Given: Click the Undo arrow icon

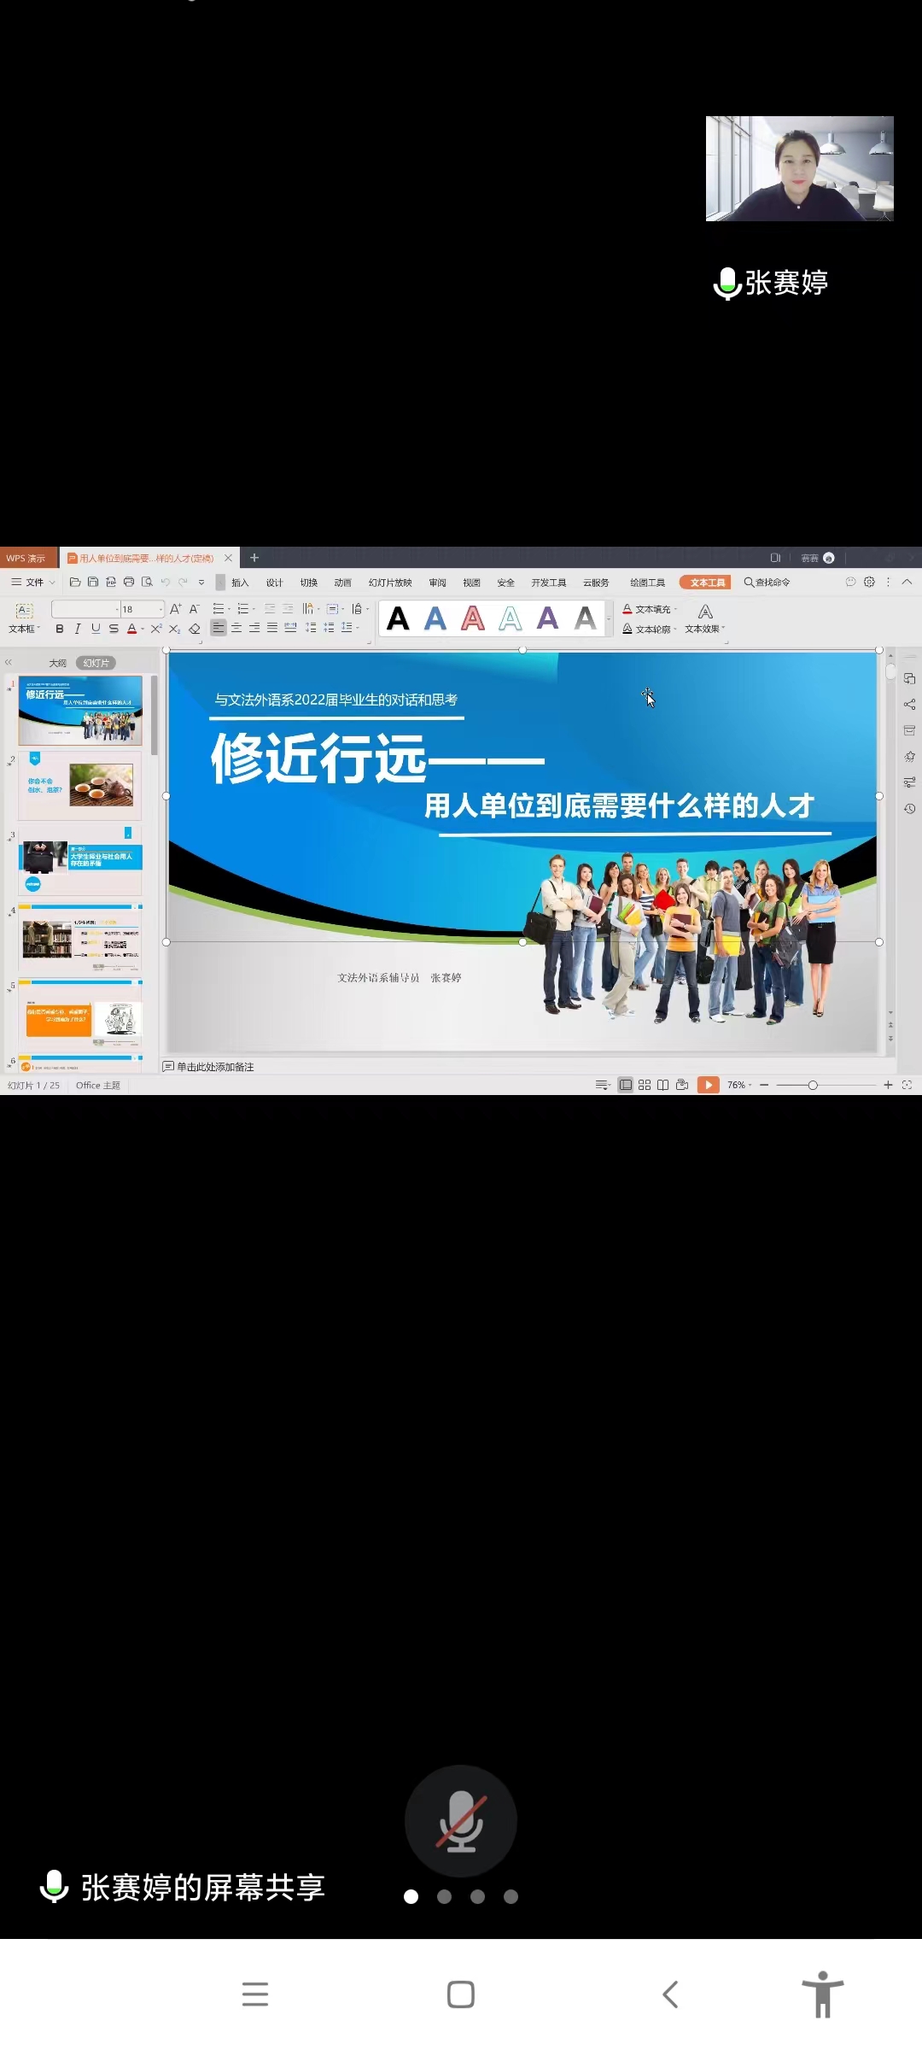Looking at the screenshot, I should point(166,582).
